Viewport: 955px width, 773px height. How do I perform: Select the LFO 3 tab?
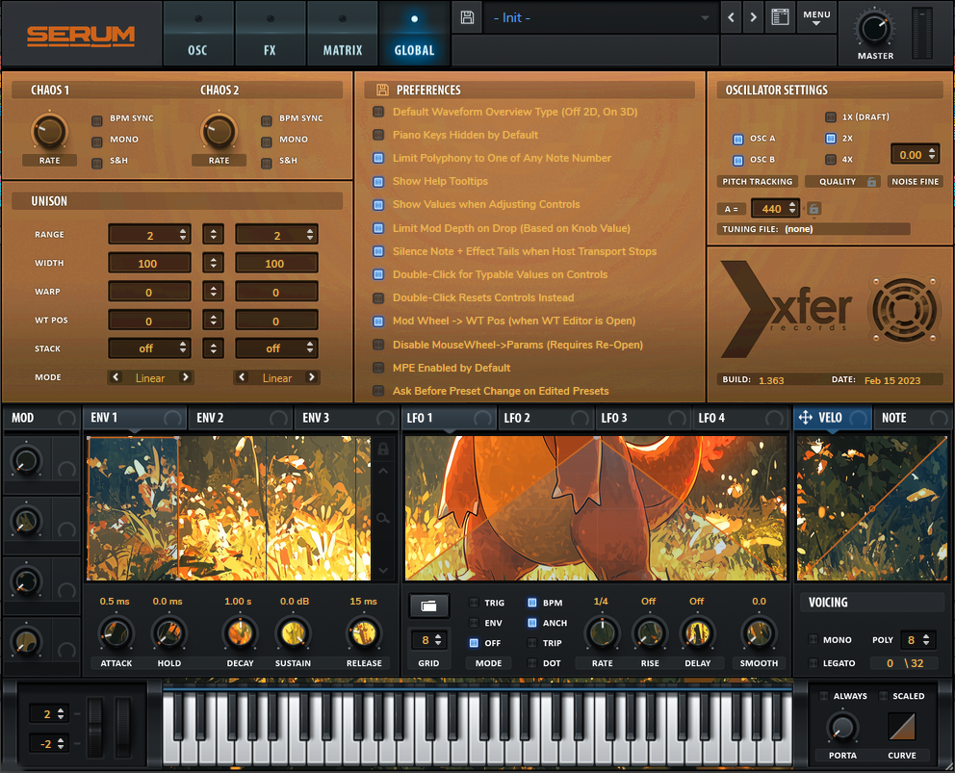click(x=644, y=418)
